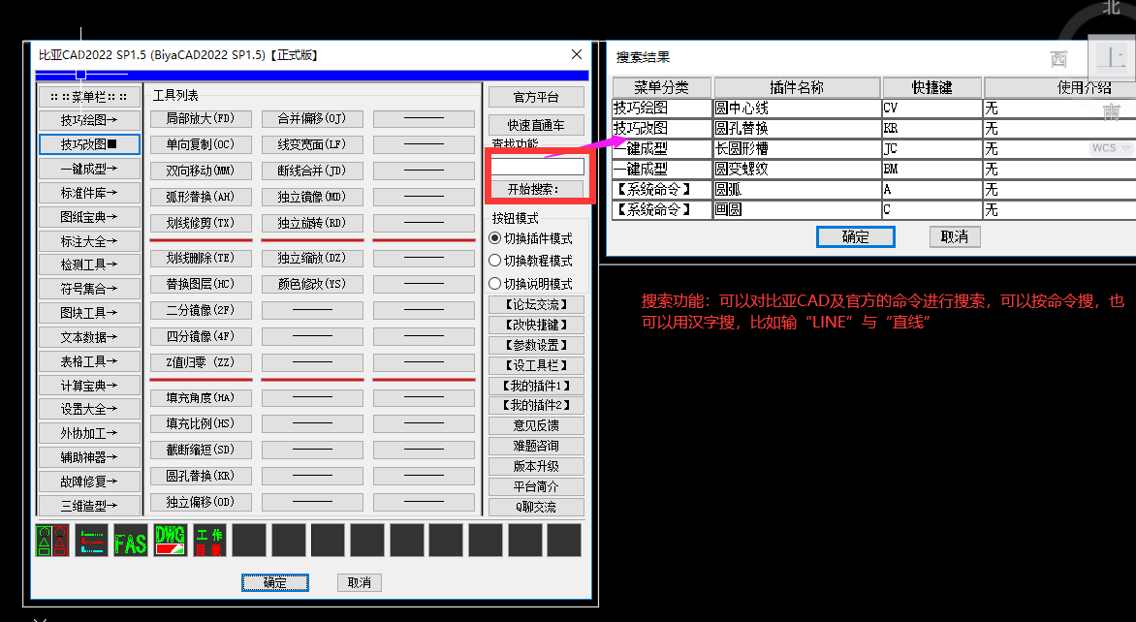Run the 单向复制(OC) tool

click(201, 144)
